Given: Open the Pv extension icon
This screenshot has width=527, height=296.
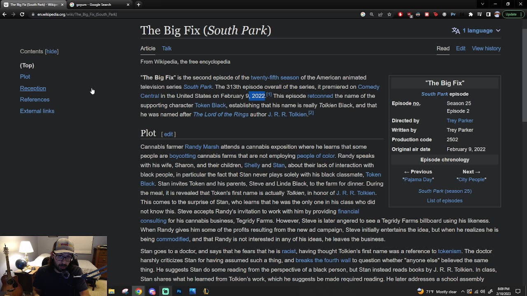Looking at the screenshot, I should click(453, 14).
